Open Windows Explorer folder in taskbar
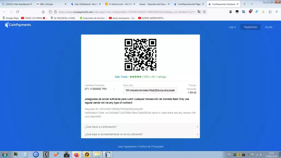 (97, 155)
